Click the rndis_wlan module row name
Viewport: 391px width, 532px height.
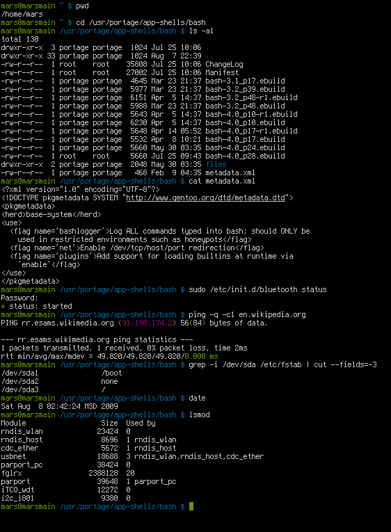point(22,431)
